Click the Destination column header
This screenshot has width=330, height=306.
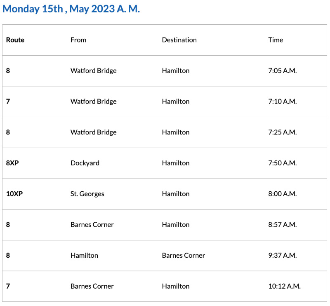179,40
